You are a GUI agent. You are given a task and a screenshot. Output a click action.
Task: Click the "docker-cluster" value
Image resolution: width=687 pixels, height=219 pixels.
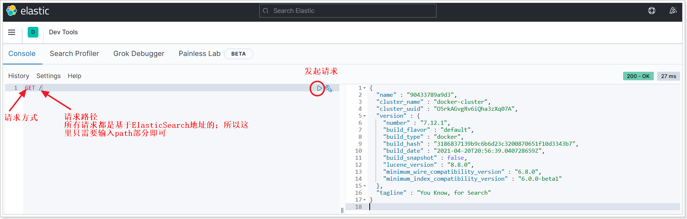461,102
